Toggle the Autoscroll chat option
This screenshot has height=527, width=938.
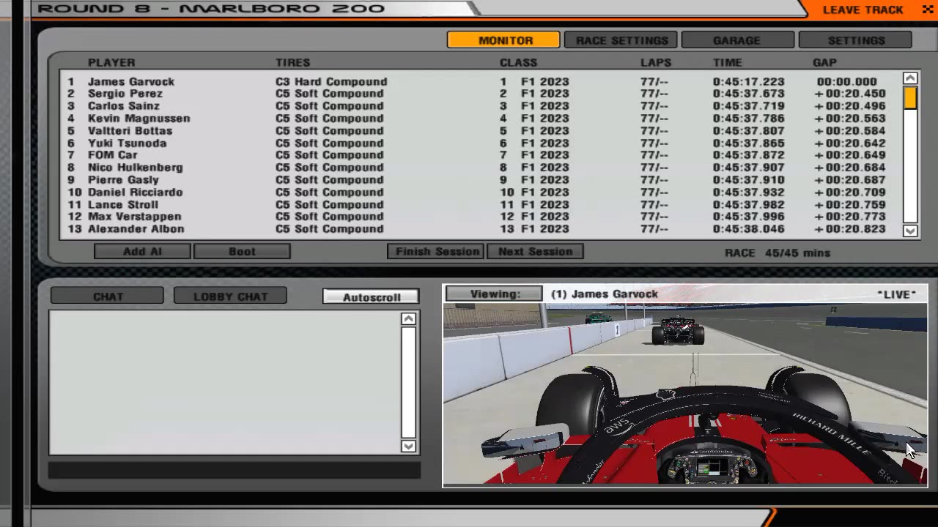(x=371, y=297)
